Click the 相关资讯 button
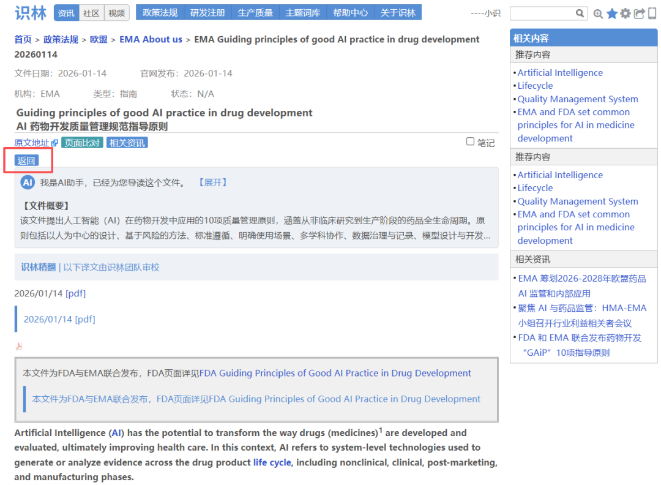The height and width of the screenshot is (485, 661). [x=127, y=143]
